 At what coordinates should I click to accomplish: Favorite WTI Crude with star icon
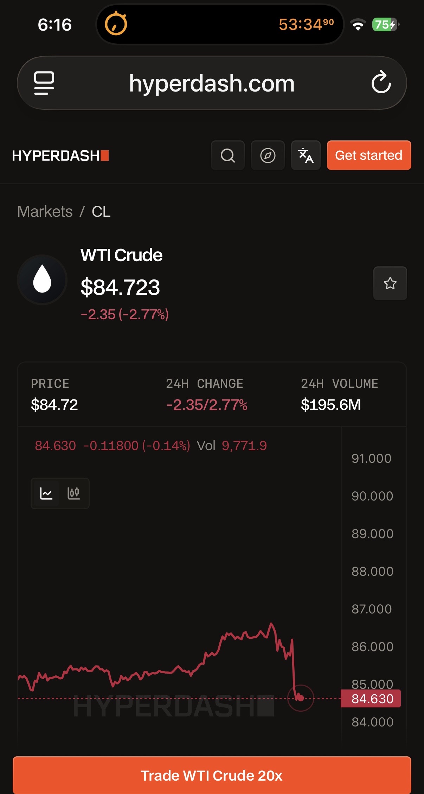390,283
